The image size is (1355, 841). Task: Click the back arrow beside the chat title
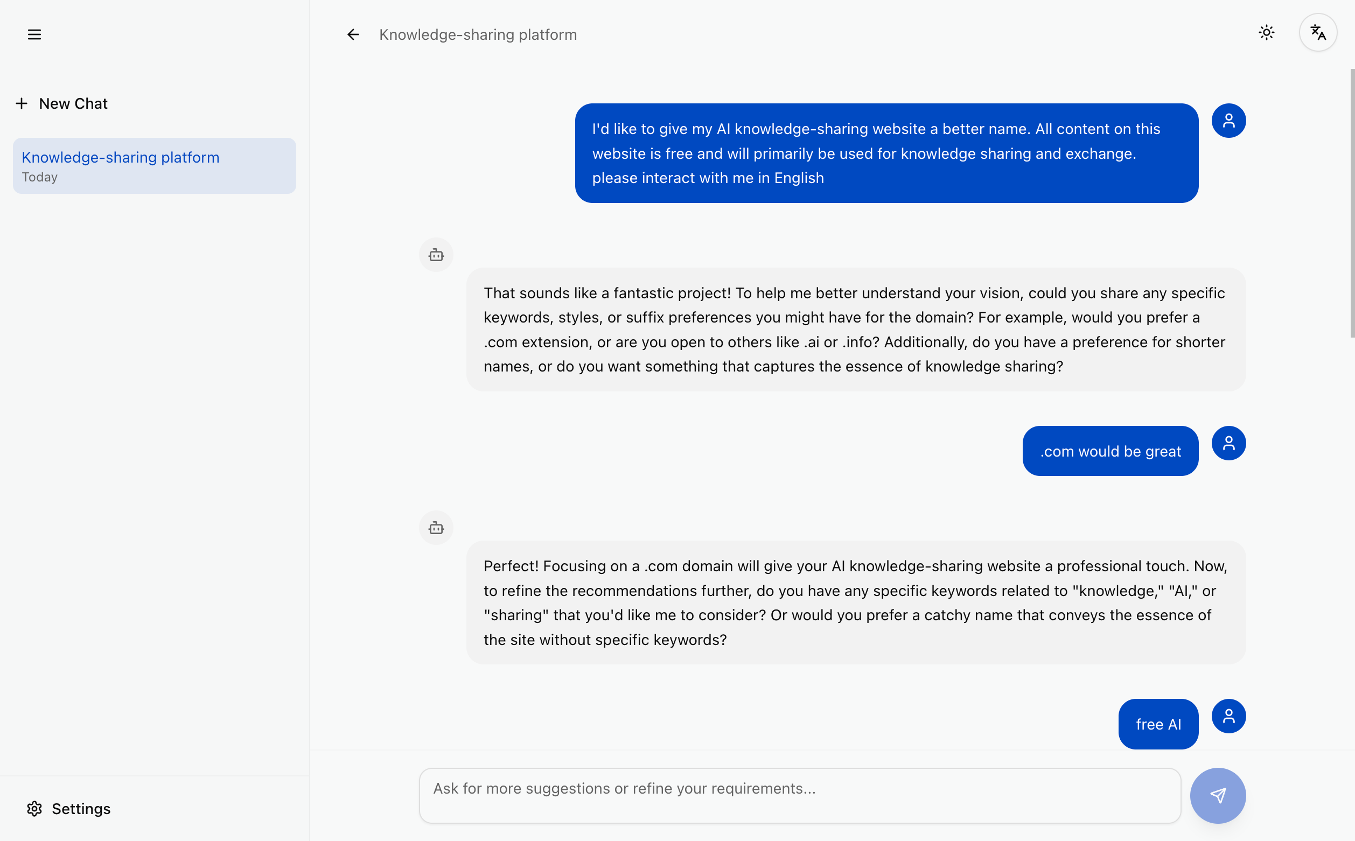pos(353,34)
